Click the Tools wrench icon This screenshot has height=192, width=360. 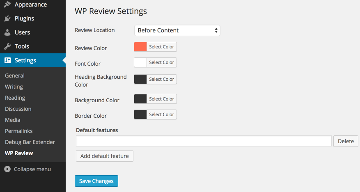pos(7,46)
